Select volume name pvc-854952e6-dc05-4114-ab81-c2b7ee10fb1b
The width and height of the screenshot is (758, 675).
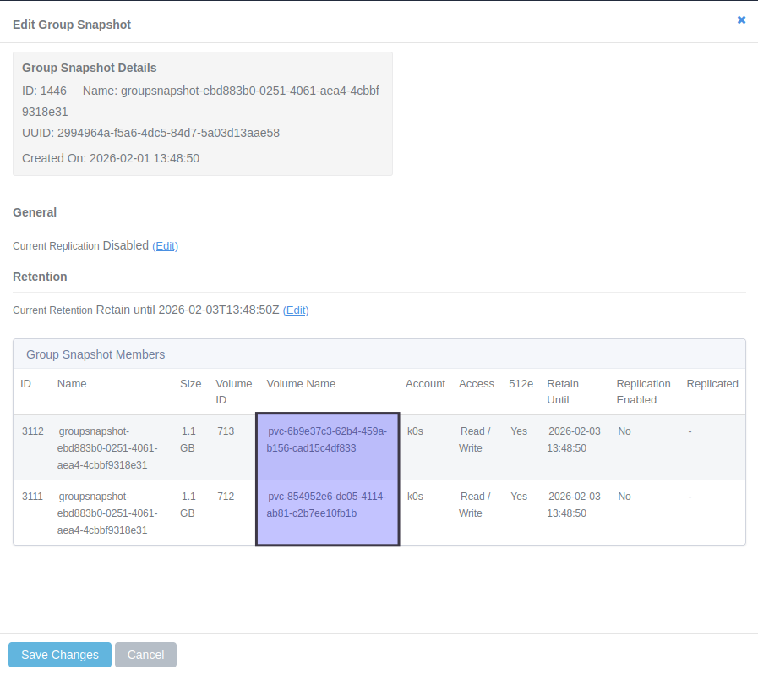click(x=326, y=505)
